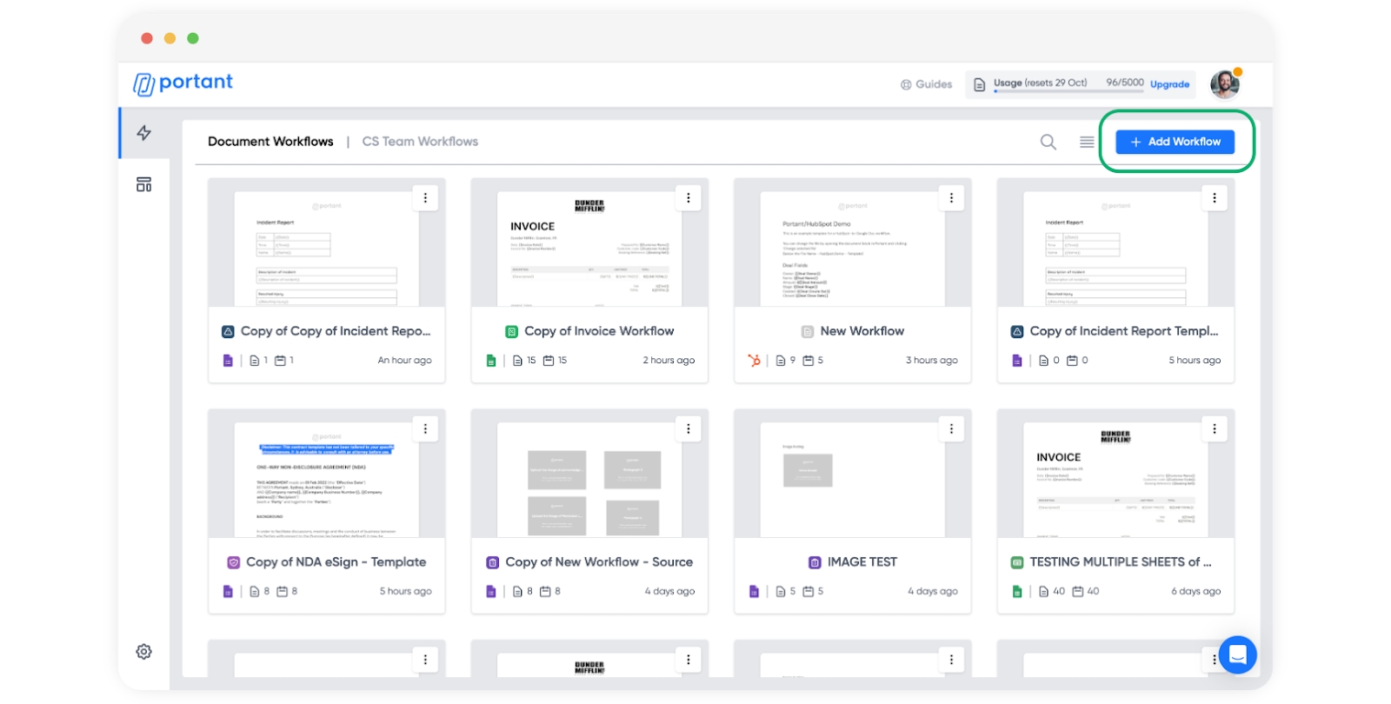Viewport: 1391px width, 704px height.
Task: Switch to CS Team Workflows tab
Action: click(420, 142)
